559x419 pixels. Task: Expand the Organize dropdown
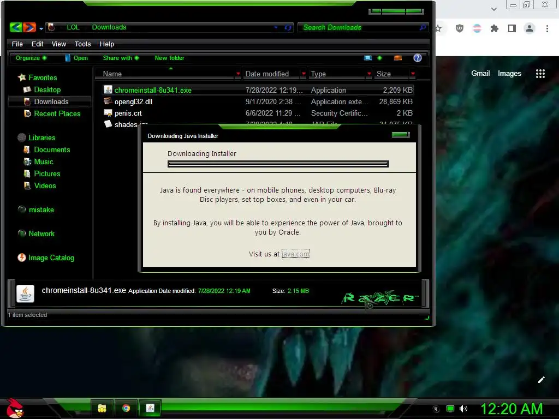[31, 58]
